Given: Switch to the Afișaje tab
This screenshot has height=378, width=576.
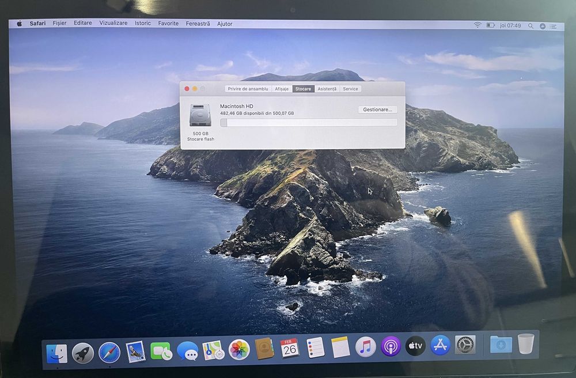Looking at the screenshot, I should pos(282,89).
